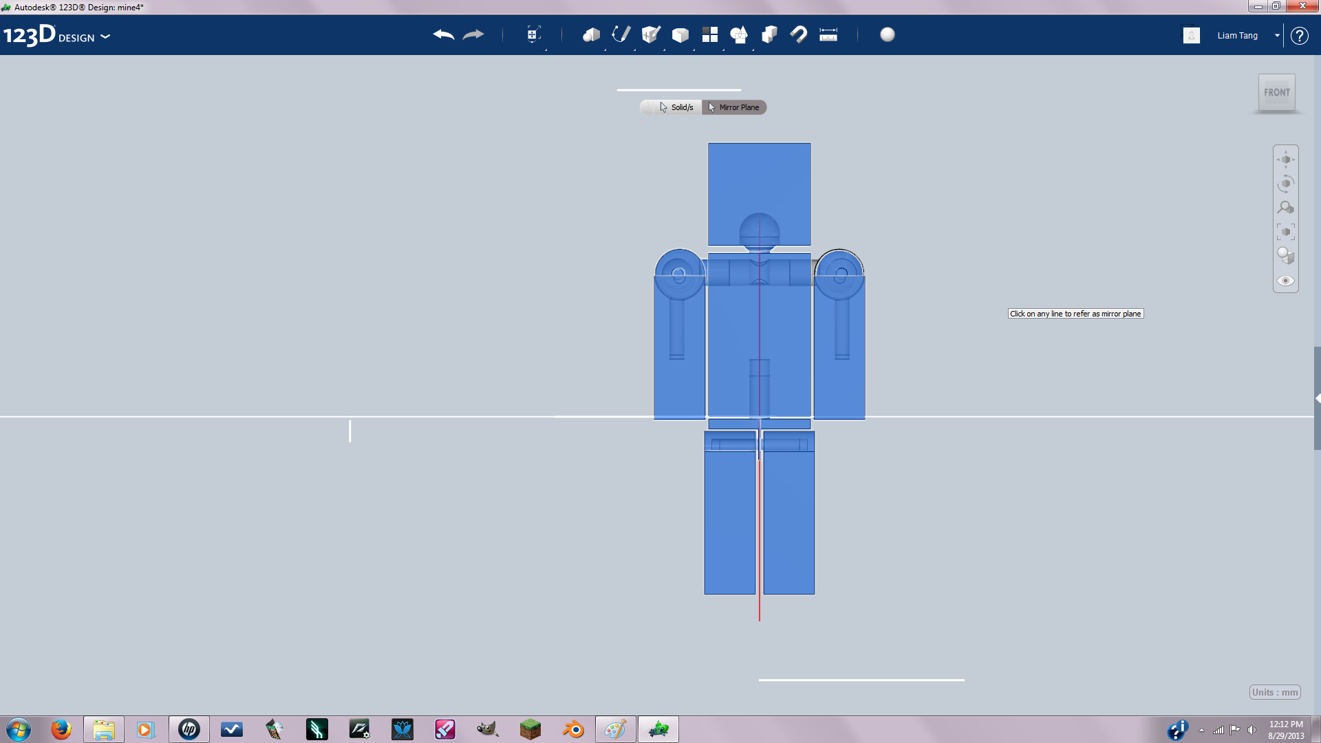The width and height of the screenshot is (1321, 743).
Task: Select the Zoom magnifier tool
Action: [1285, 208]
